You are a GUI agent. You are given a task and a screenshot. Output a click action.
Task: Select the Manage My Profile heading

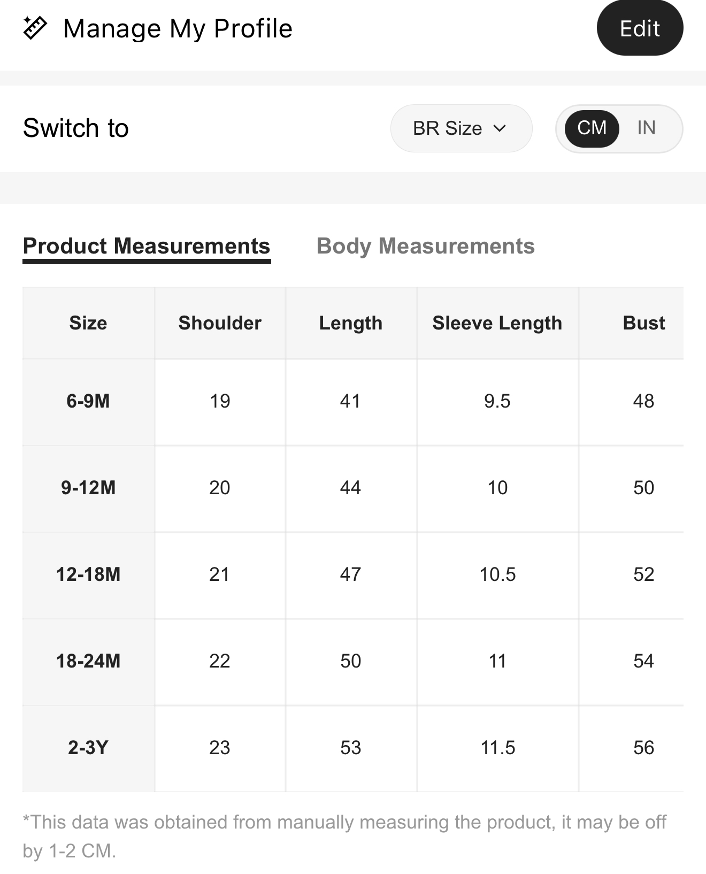pos(178,28)
